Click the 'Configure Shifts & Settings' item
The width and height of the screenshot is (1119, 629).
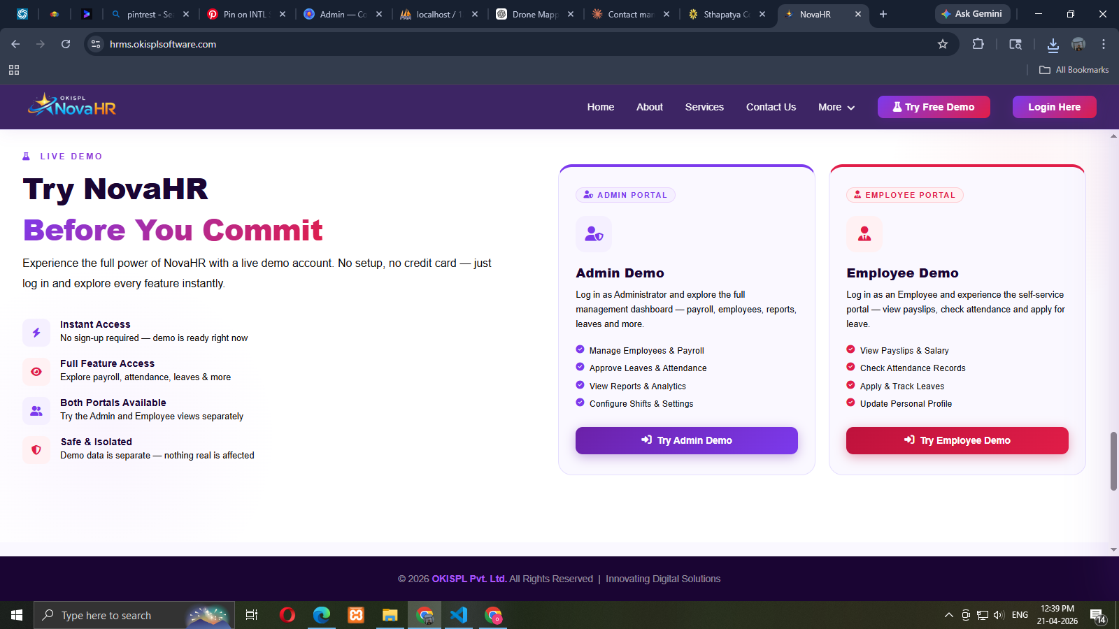(634, 403)
